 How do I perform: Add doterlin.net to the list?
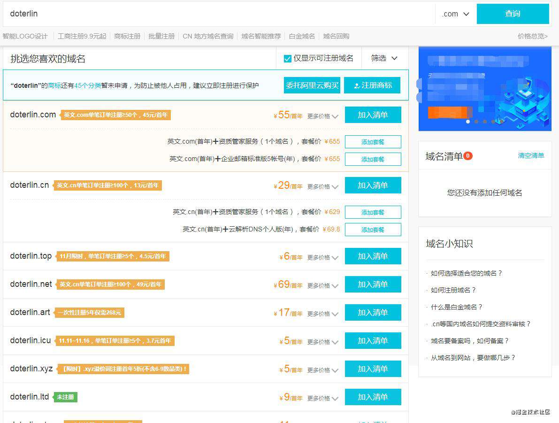pos(373,284)
